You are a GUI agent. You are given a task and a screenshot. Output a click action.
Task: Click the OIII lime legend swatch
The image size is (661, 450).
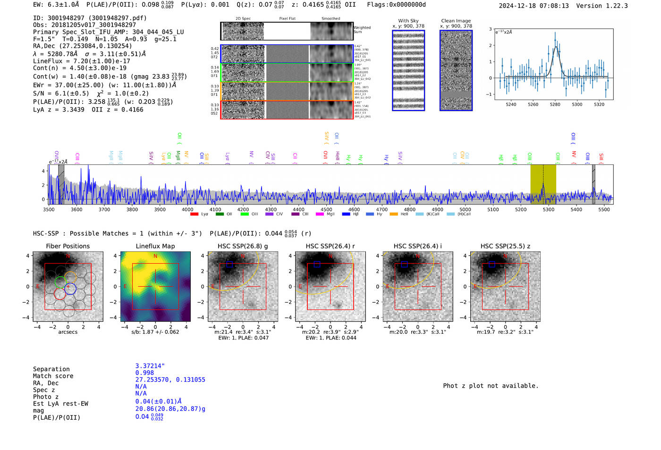coord(245,214)
